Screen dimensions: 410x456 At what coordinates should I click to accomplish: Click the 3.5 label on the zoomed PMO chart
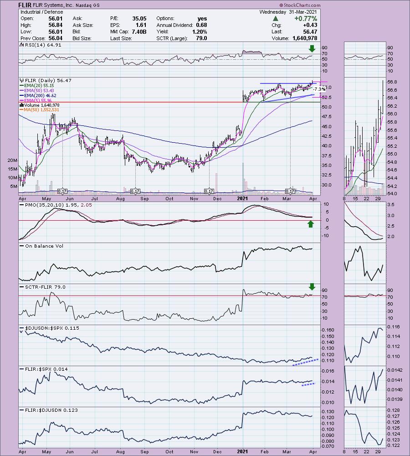(391, 204)
